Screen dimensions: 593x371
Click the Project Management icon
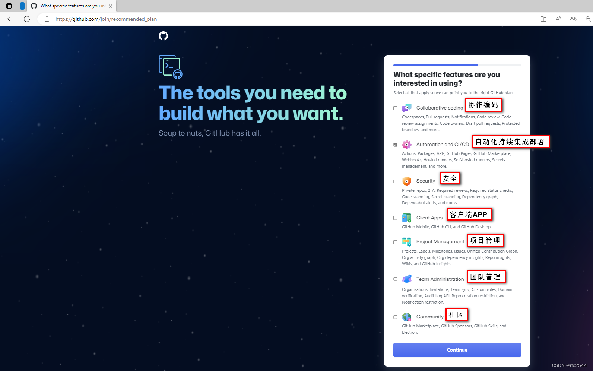tap(407, 242)
